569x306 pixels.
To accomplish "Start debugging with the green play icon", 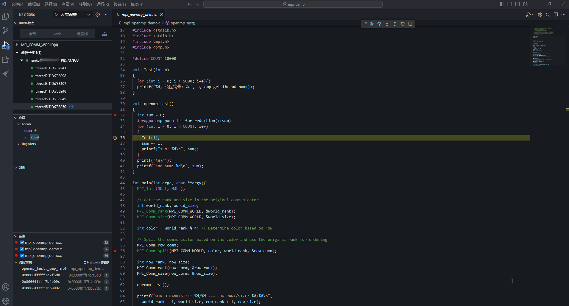I will click(x=56, y=15).
